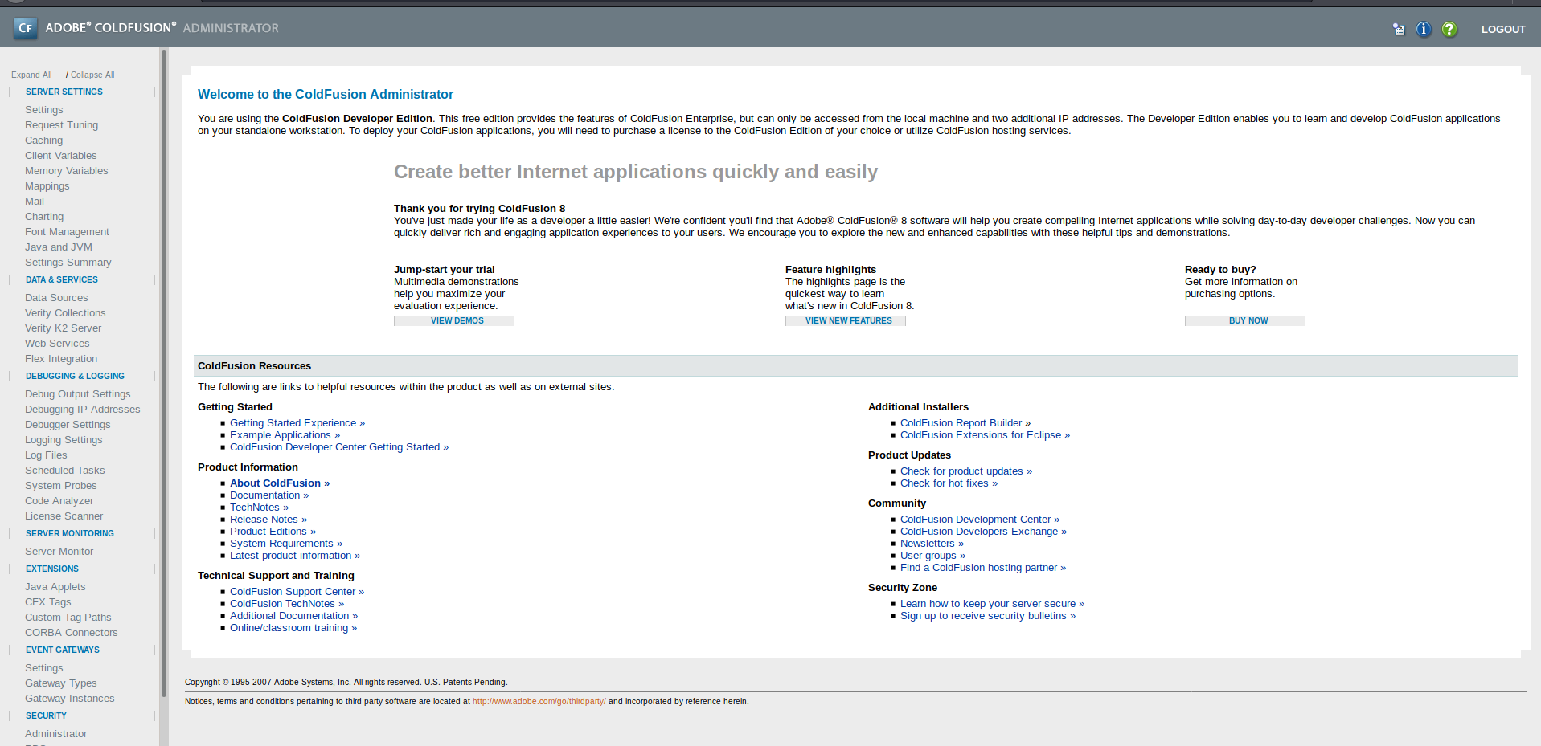
Task: Go to Mappings in the sidebar
Action: 47,186
